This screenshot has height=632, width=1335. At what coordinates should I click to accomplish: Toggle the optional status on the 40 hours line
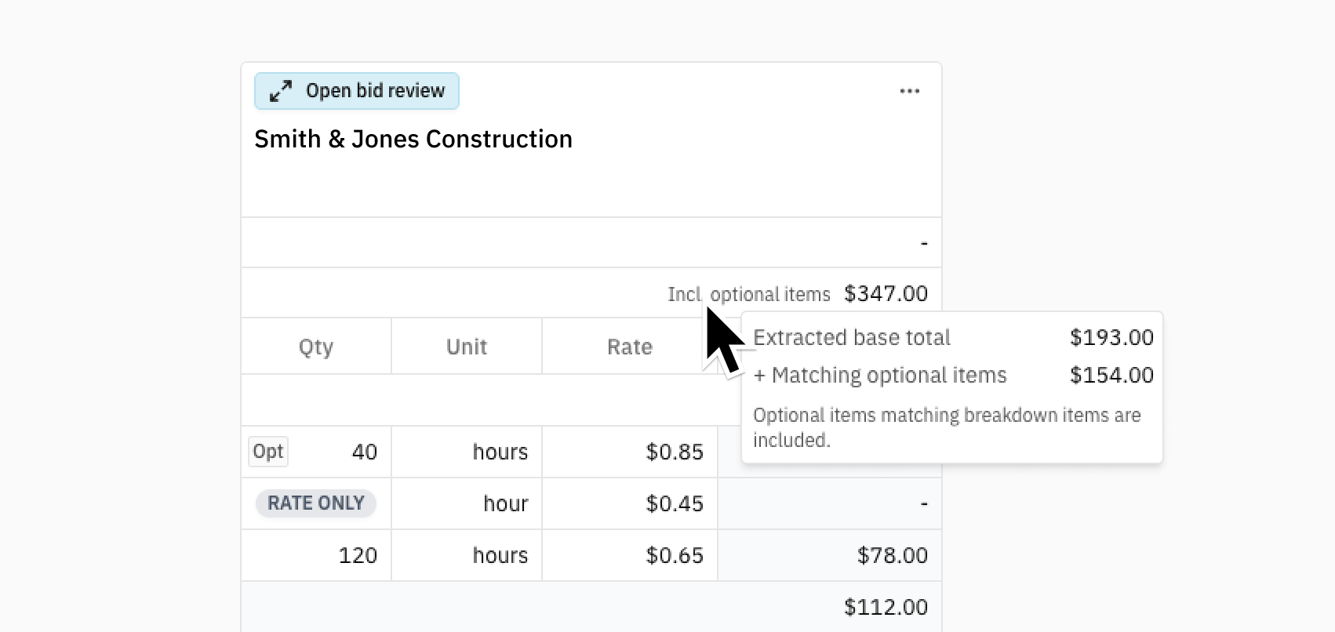(267, 451)
